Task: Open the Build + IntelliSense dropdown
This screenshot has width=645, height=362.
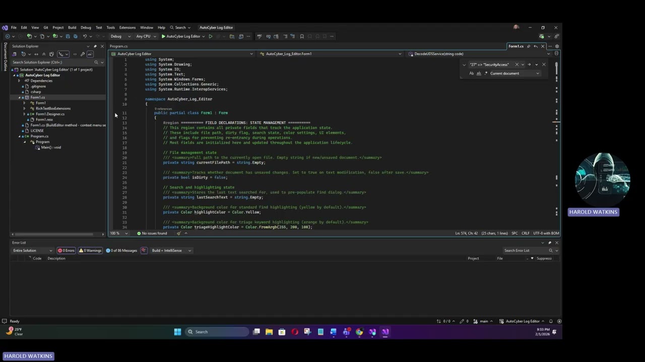Action: point(171,250)
